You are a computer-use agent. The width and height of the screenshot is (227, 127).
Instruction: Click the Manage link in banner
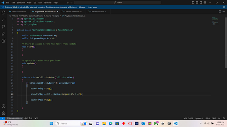82,7
